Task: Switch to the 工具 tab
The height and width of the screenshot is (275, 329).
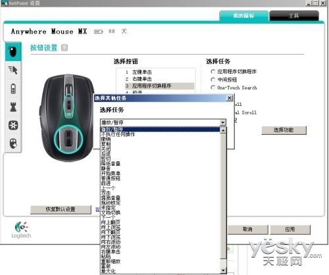Action: click(x=294, y=16)
